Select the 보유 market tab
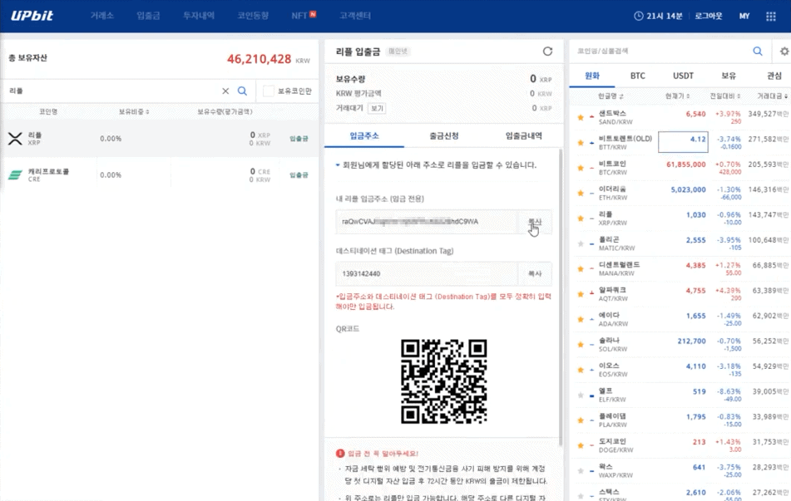The width and height of the screenshot is (791, 501). tap(729, 76)
